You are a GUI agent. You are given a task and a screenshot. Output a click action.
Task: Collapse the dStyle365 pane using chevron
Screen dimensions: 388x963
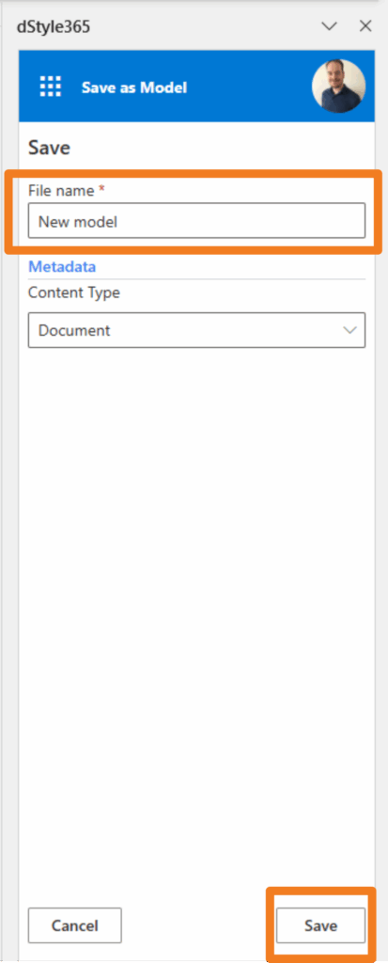click(330, 25)
